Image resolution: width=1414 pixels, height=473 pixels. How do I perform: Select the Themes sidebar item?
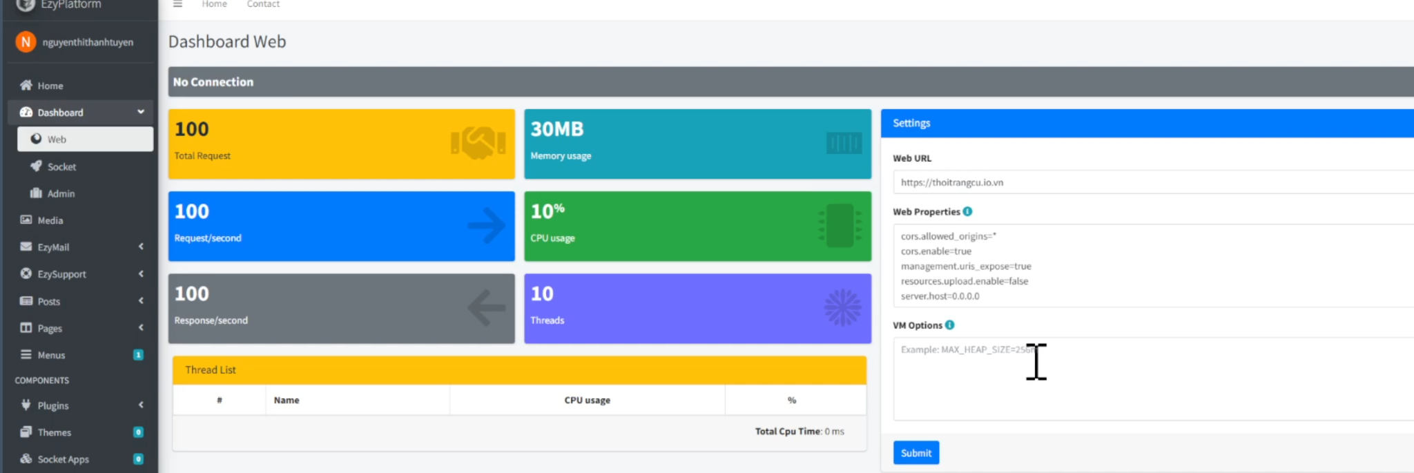coord(54,432)
